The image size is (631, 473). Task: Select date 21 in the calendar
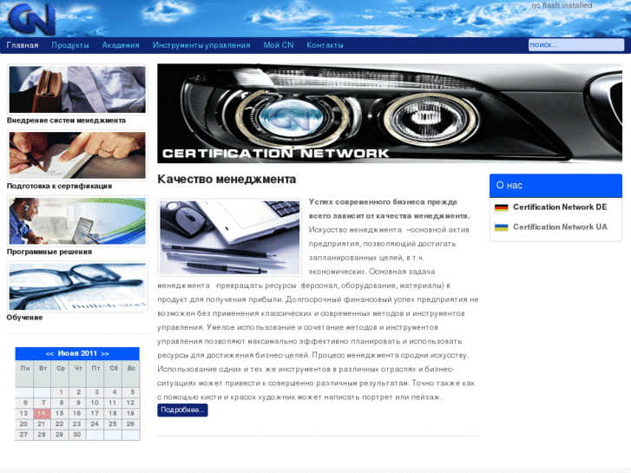42,424
